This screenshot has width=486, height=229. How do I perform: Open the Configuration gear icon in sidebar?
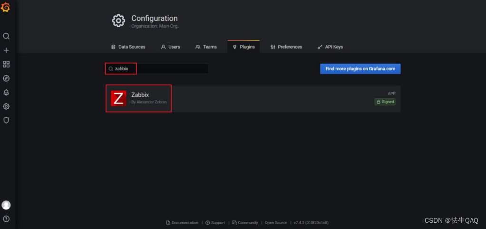point(6,106)
